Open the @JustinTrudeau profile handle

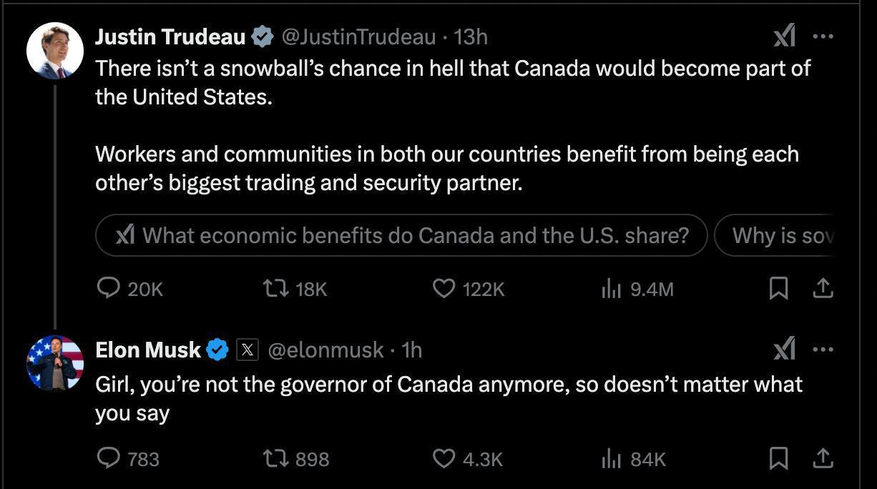click(358, 36)
